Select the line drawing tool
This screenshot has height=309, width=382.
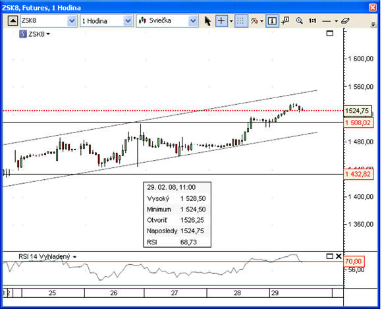(327, 22)
